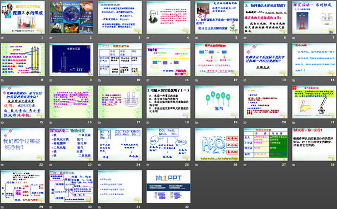
Task: Click the animation star icon under slide 1
Action: click(3, 38)
